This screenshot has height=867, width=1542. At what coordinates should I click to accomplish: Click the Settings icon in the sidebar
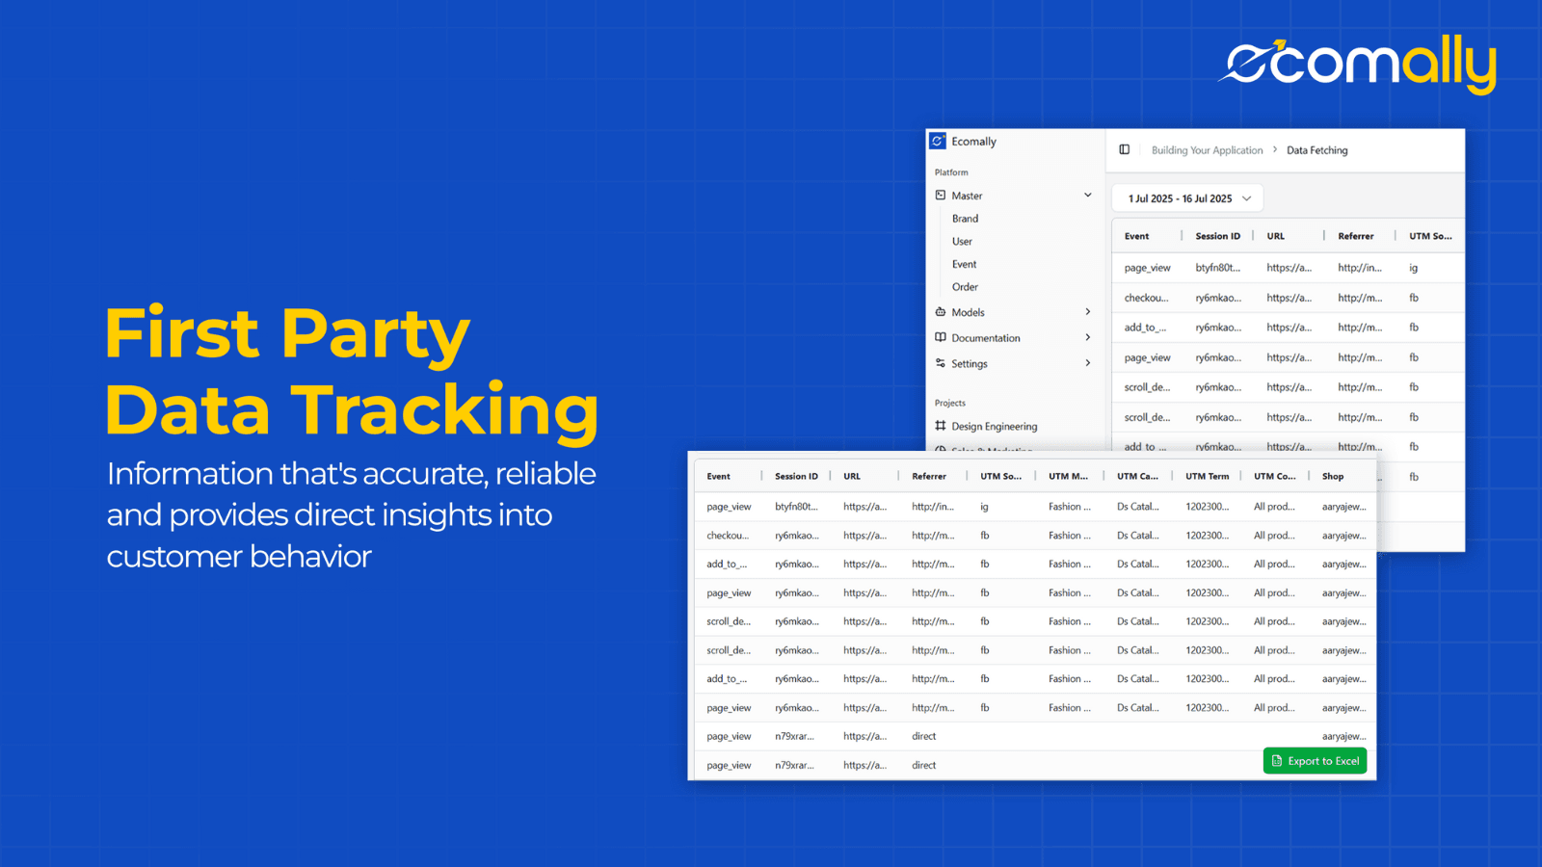click(x=942, y=363)
